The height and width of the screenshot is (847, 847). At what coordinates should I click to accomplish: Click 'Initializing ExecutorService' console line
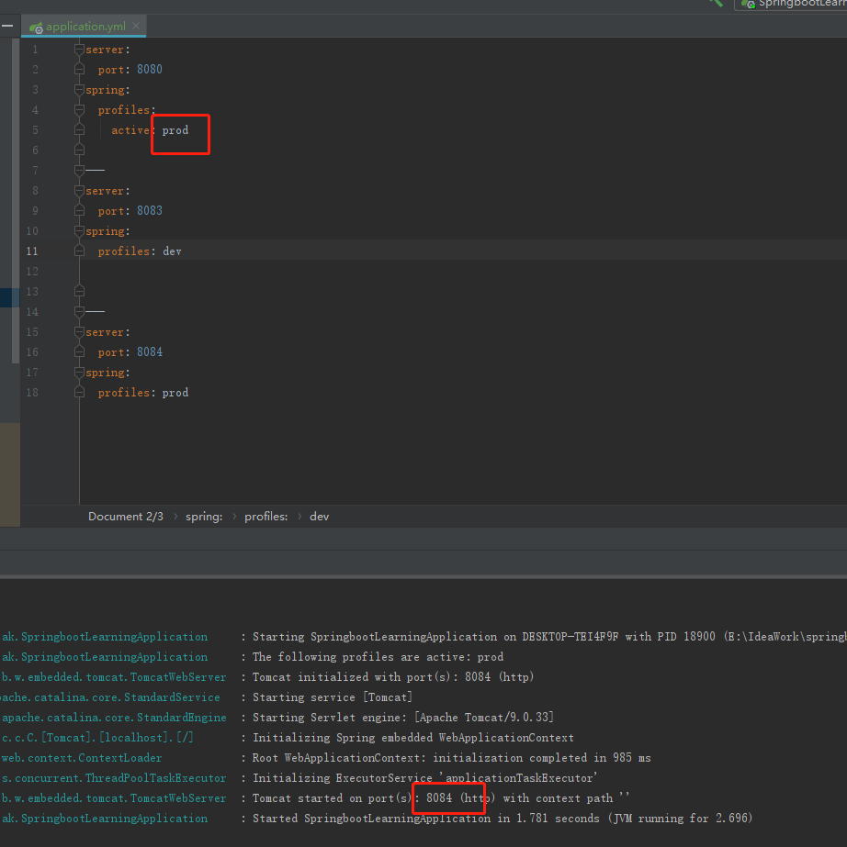[425, 778]
